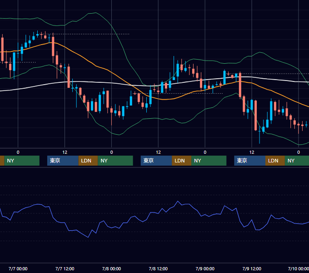This screenshot has width=309, height=273.
Task: Click the 7/9 12:00 time axis label
Action: click(x=252, y=268)
